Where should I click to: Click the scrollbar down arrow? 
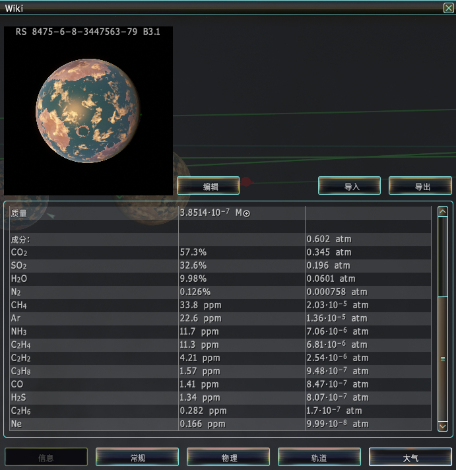(443, 426)
